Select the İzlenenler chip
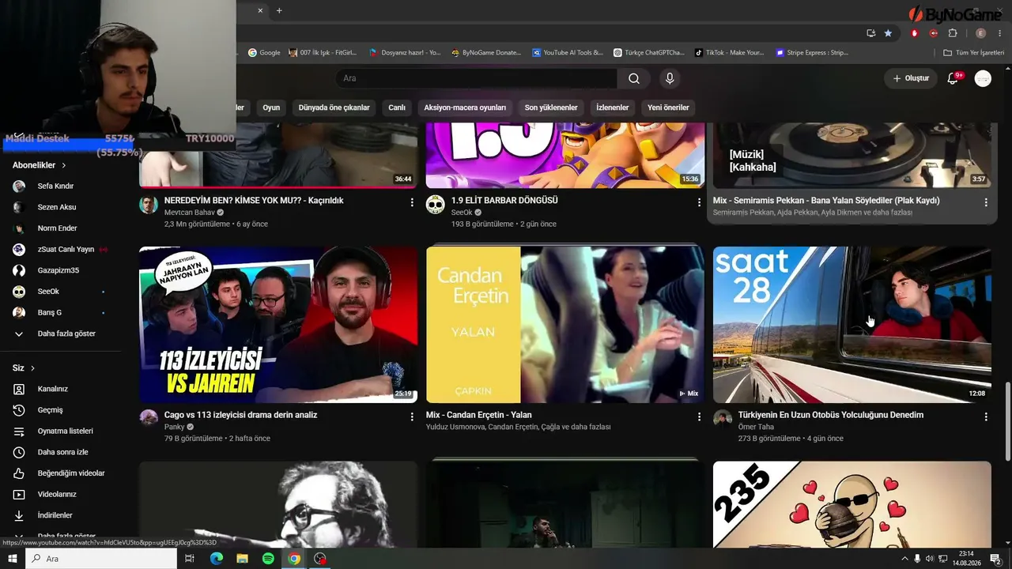The image size is (1012, 569). (613, 107)
